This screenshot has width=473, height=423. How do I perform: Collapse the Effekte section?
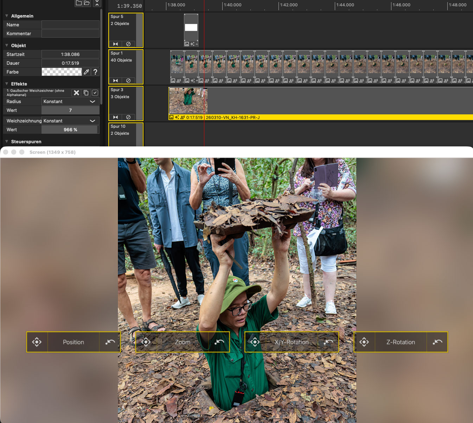[7, 84]
